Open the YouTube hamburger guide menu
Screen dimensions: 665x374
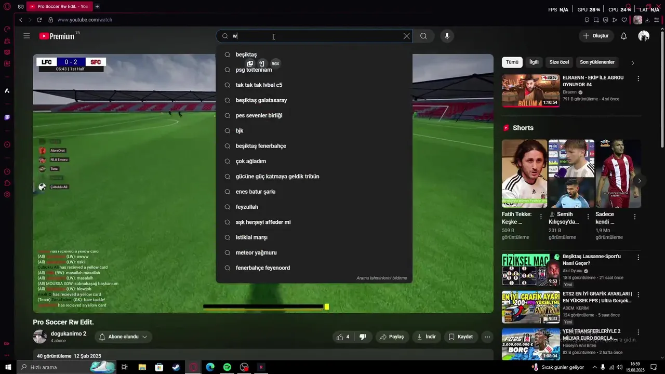(x=26, y=36)
